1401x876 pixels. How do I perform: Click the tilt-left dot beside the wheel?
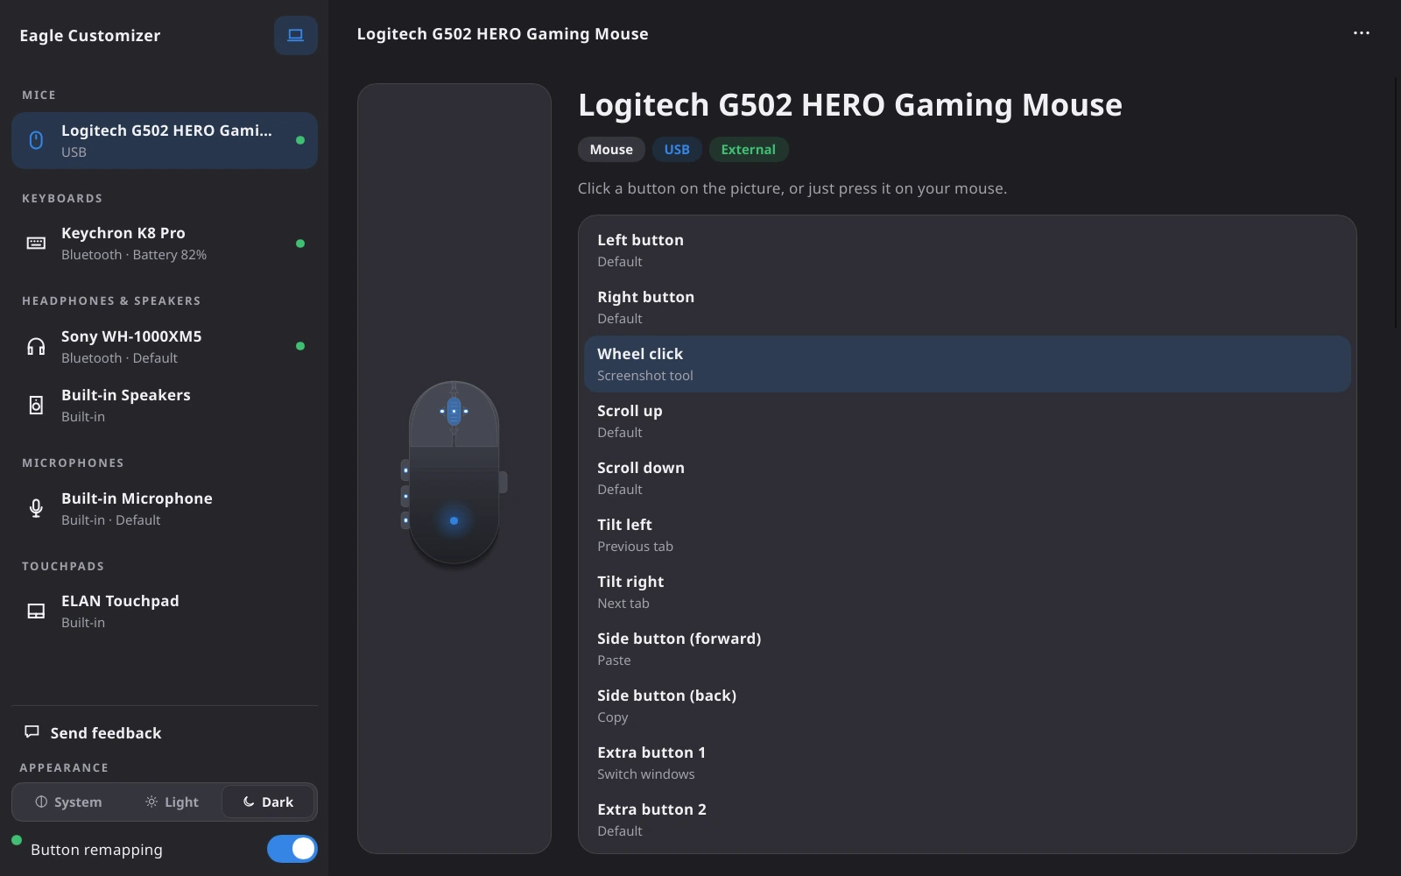click(x=442, y=411)
